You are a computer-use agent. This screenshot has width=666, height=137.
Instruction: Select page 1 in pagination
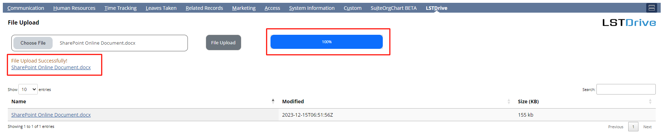[x=633, y=127]
